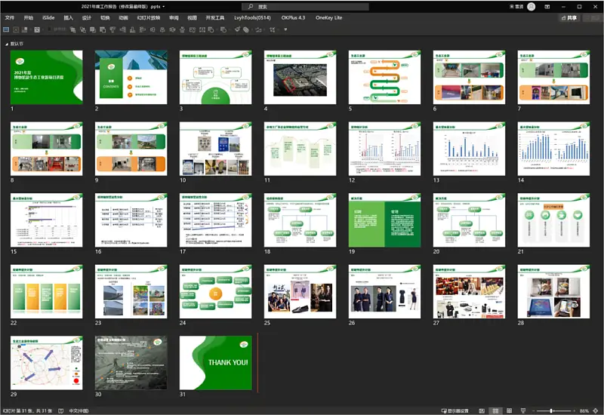This screenshot has width=604, height=415.
Task: Select slide 14 thumbnail
Action: tap(553, 149)
